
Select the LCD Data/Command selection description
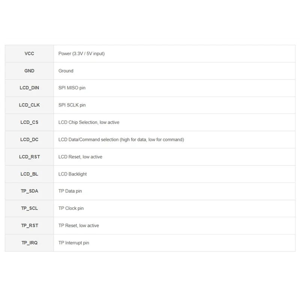click(121, 139)
